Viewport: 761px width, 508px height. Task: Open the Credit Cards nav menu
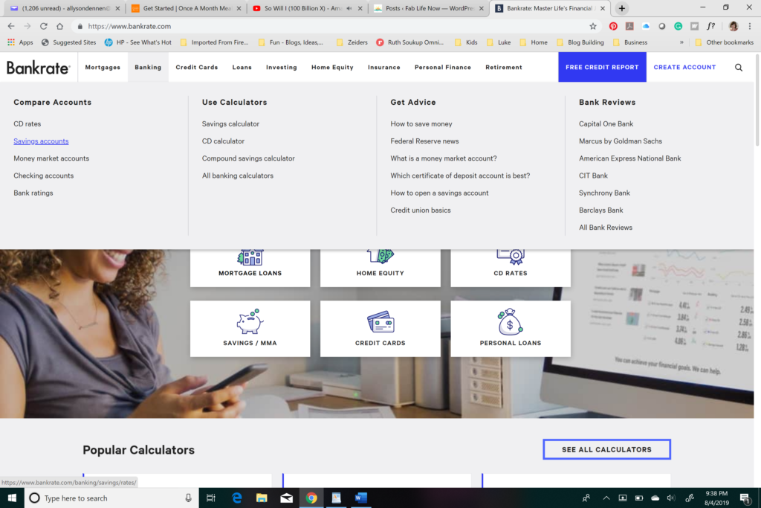196,68
